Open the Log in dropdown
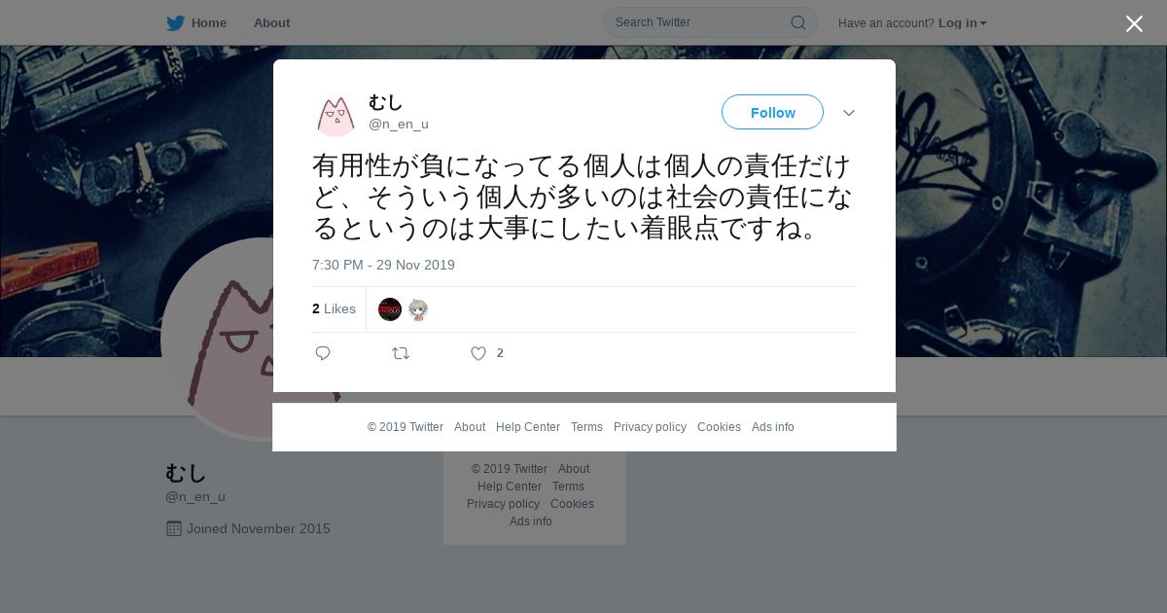1167x613 pixels. 962,22
